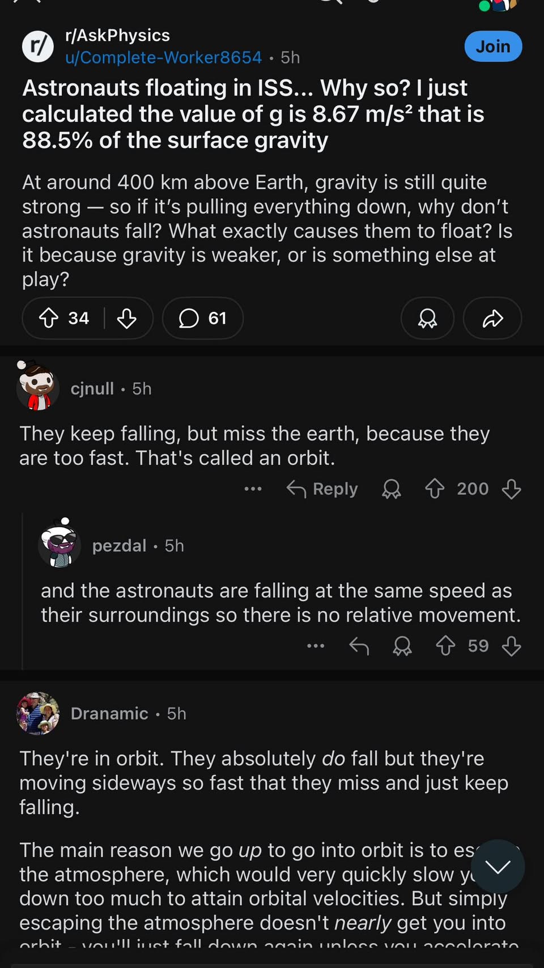Viewport: 544px width, 968px height.
Task: Jump to next comment with chevron button
Action: point(498,866)
